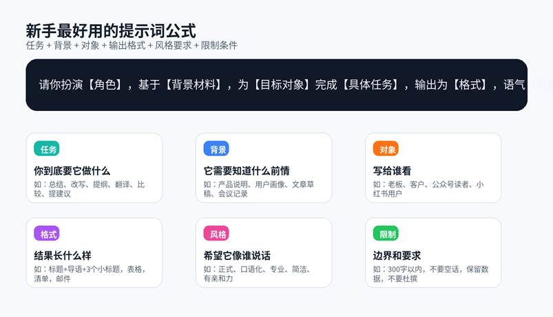Click the subtitle formula line under the title

click(132, 45)
